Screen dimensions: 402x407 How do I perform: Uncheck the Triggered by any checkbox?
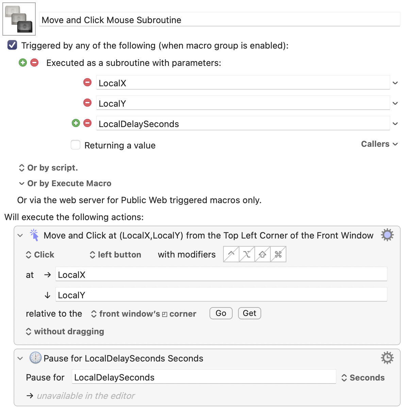pos(12,45)
